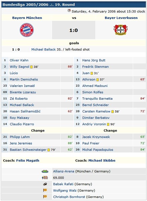This screenshot has width=147, height=201.
Task: Open substitute Philipp Lahm's profile
Action: pyautogui.click(x=20, y=137)
